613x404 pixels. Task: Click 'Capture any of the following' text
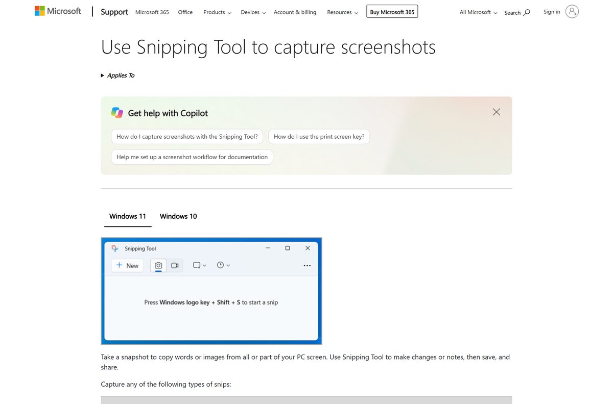point(166,384)
